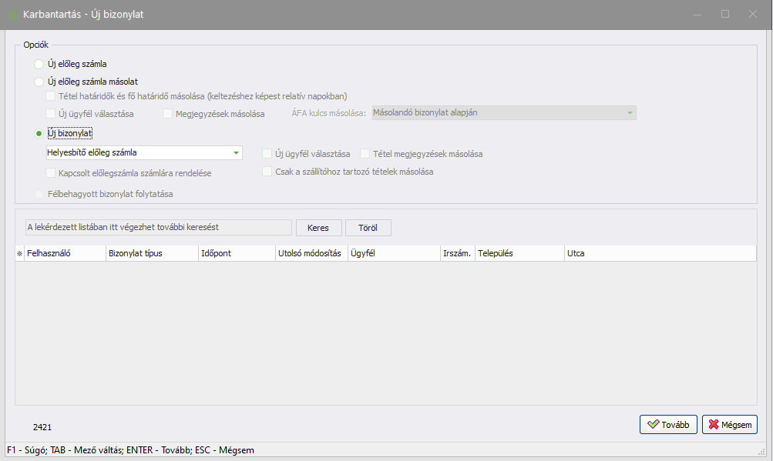Image resolution: width=773 pixels, height=461 pixels.
Task: Sort by Utolsó módosítás column
Action: click(310, 253)
